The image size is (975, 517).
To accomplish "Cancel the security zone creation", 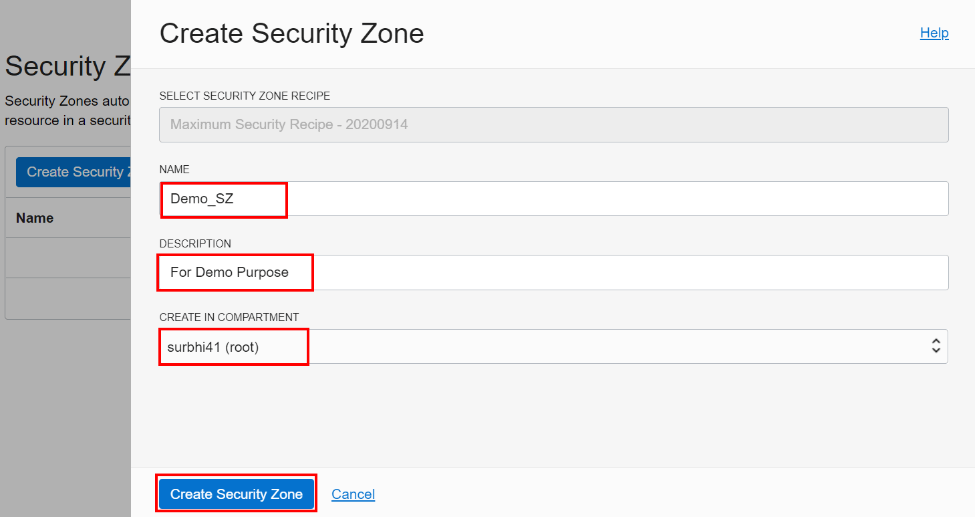I will coord(353,494).
